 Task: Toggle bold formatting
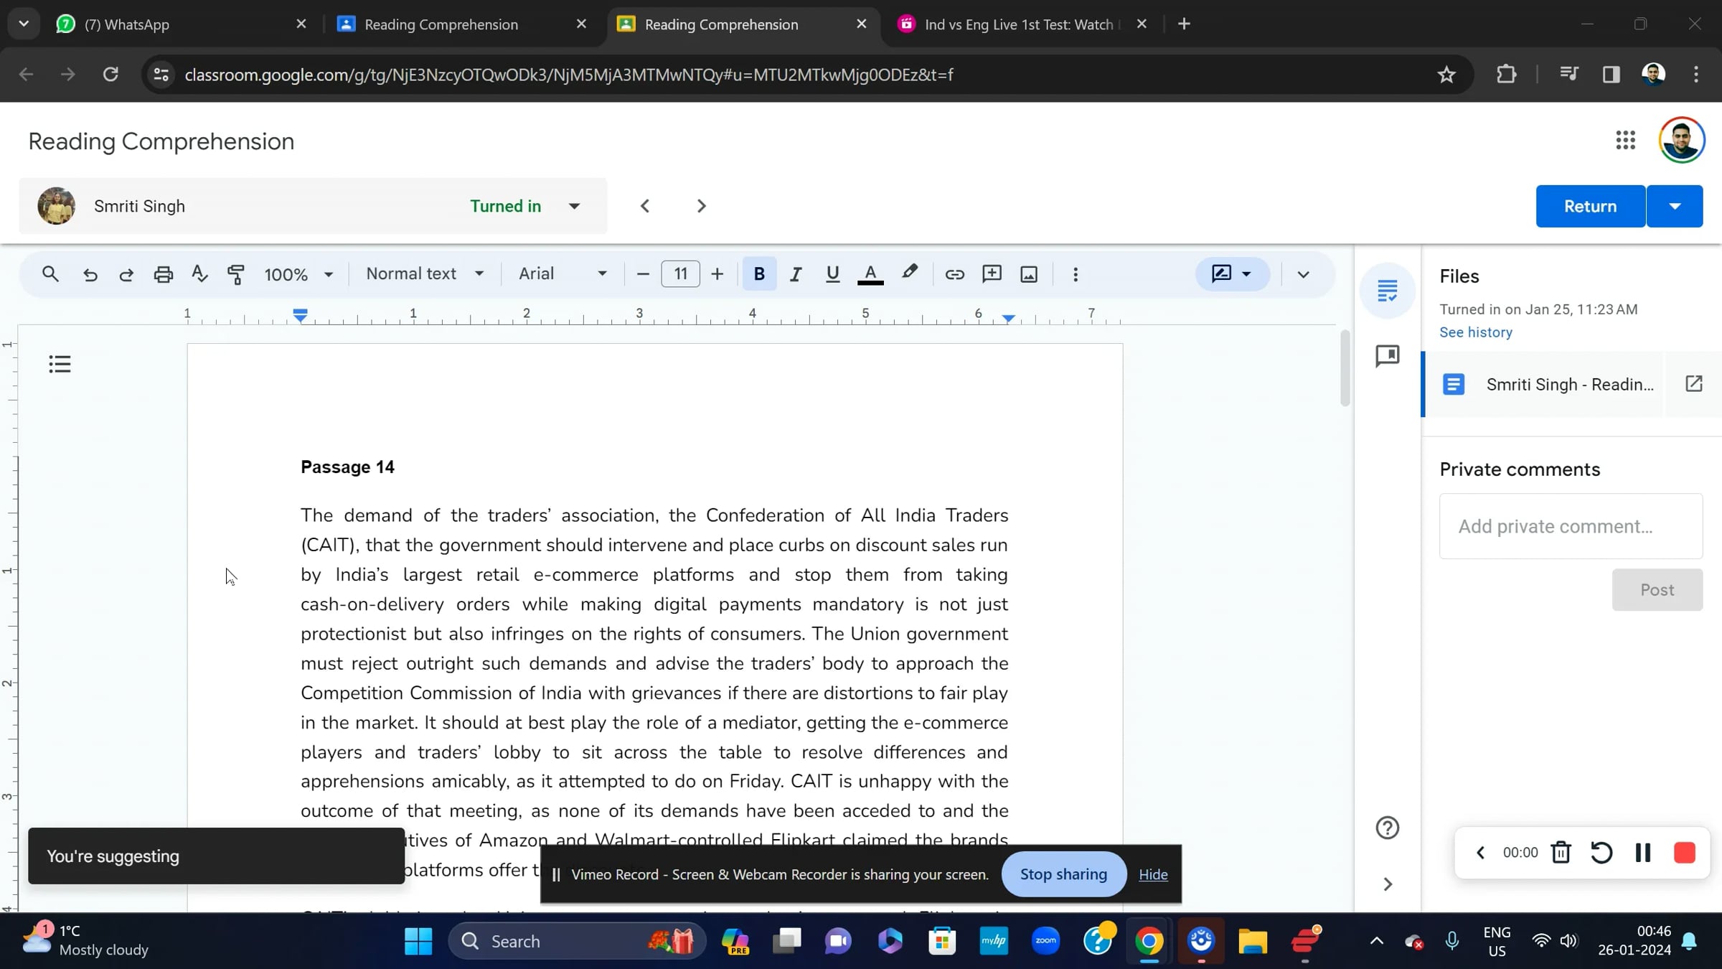click(759, 274)
